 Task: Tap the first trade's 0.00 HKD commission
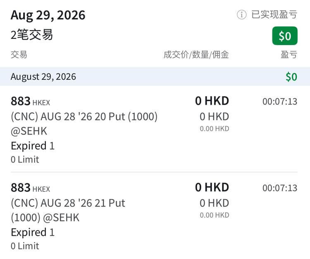tap(215, 129)
